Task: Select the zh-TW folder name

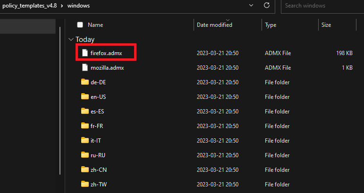Action: (x=99, y=184)
